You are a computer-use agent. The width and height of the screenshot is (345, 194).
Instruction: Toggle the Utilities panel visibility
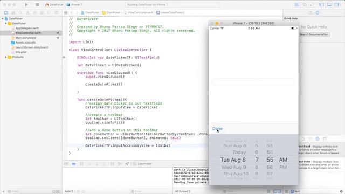pos(337,5)
